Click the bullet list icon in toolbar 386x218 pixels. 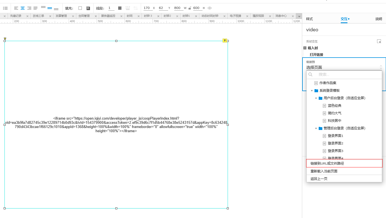tap(5, 8)
